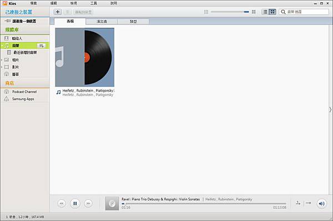
Task: Select the second (artist) tab
Action: tap(102, 22)
